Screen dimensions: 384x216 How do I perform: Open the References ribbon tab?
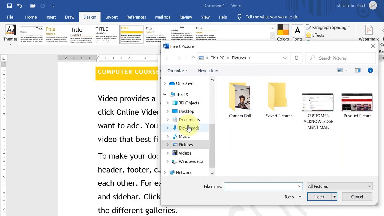click(x=136, y=17)
